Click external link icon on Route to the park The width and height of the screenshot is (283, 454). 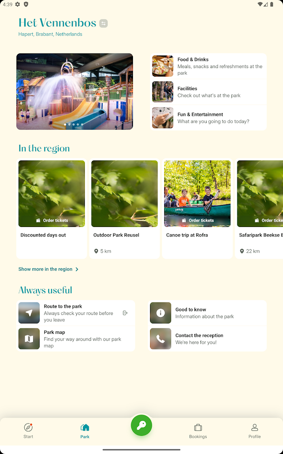(x=125, y=313)
